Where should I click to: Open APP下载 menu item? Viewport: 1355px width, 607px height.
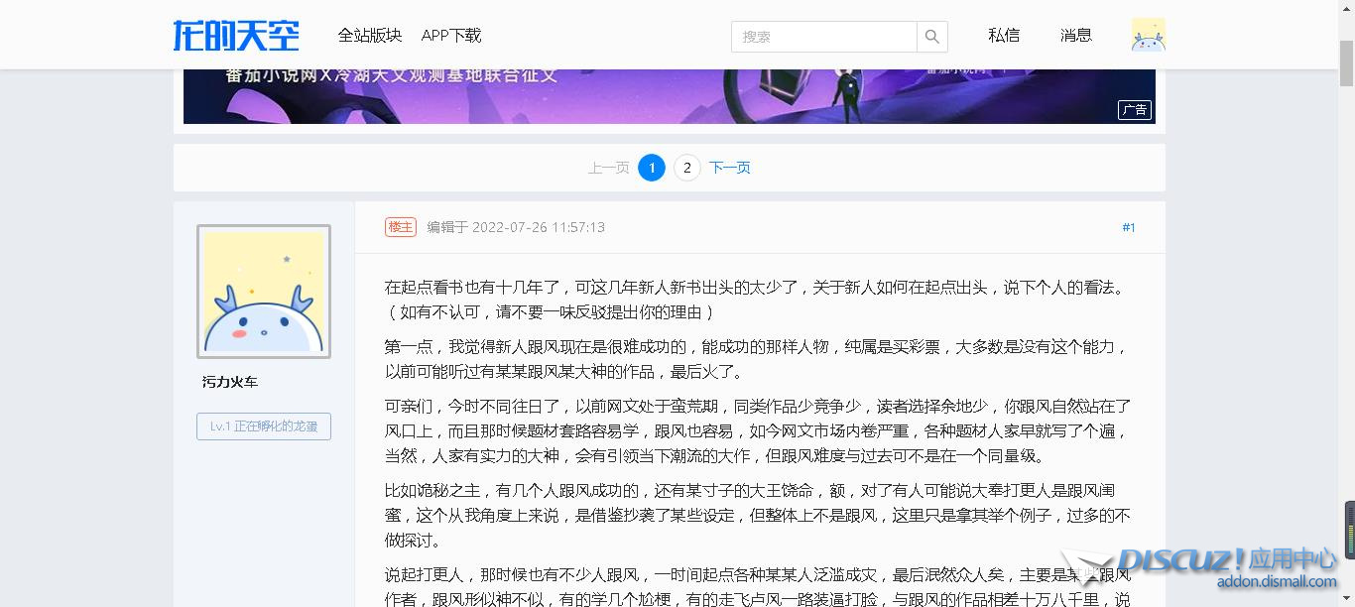point(451,36)
